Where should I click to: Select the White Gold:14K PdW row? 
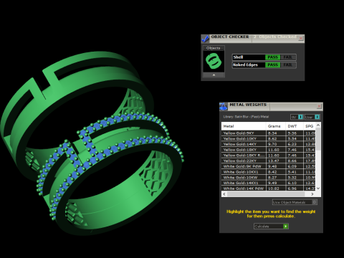pos(269,188)
